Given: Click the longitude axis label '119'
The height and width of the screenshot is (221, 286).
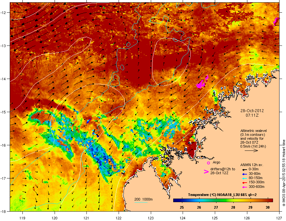Looking at the screenshot, I should point(22,218).
